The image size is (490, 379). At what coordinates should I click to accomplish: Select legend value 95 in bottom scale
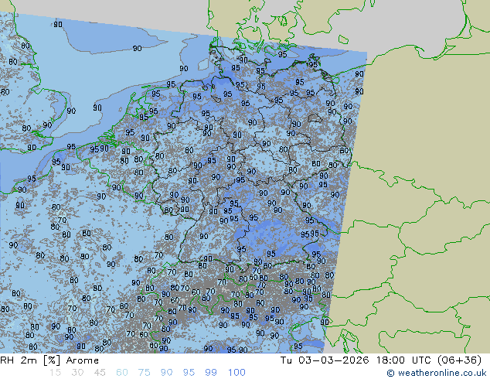tap(189, 373)
